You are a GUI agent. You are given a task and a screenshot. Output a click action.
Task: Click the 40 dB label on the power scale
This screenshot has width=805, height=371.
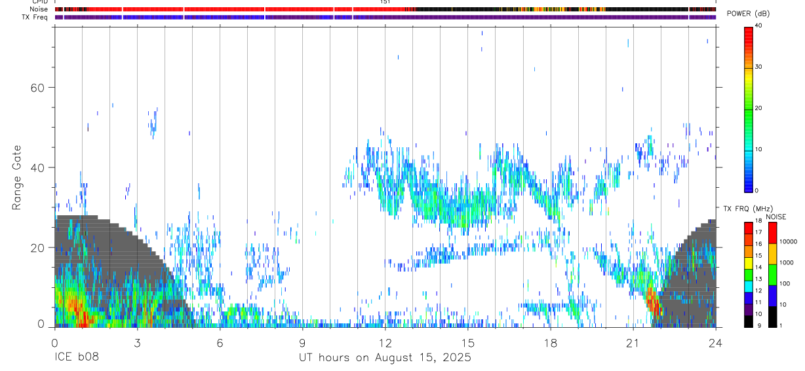pyautogui.click(x=759, y=26)
